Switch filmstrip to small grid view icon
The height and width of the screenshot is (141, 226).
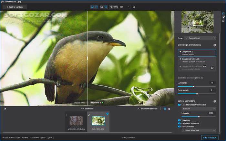coord(165,109)
